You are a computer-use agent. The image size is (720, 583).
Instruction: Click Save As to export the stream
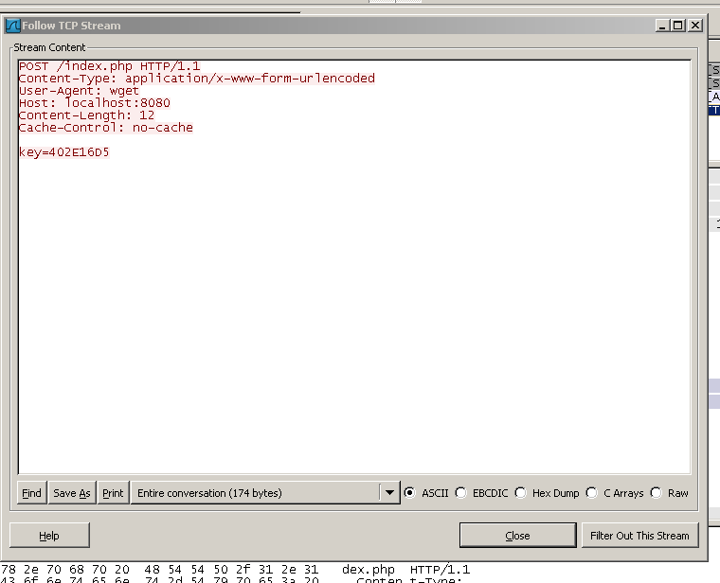tap(72, 493)
